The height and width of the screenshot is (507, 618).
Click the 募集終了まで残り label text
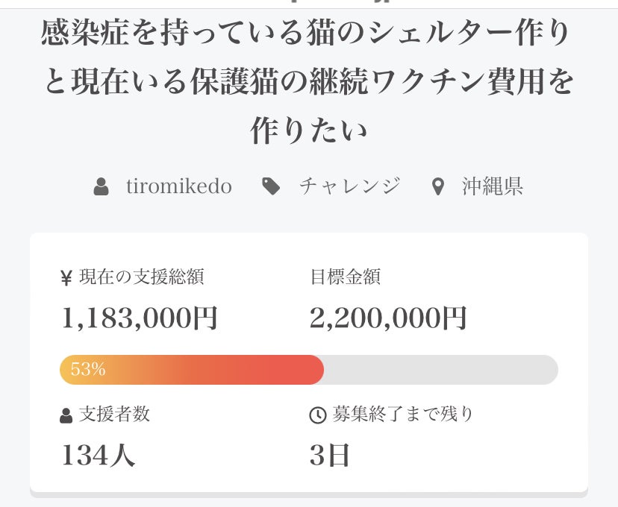coord(403,415)
